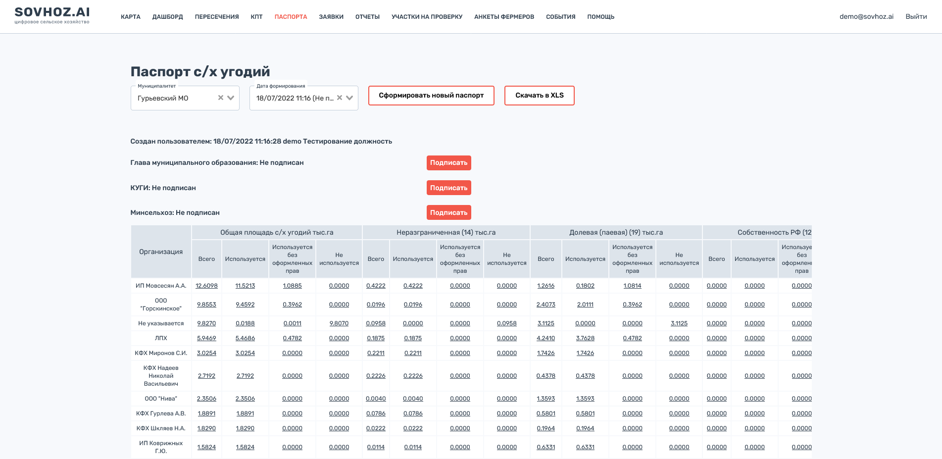The image size is (942, 459).
Task: Click Выйти to log out
Action: pos(916,16)
